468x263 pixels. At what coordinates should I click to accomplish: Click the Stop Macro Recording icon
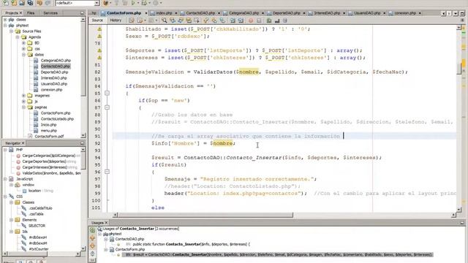259,20
